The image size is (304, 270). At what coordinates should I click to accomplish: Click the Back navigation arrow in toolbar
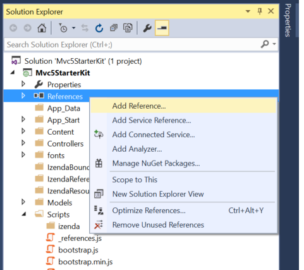click(13, 28)
